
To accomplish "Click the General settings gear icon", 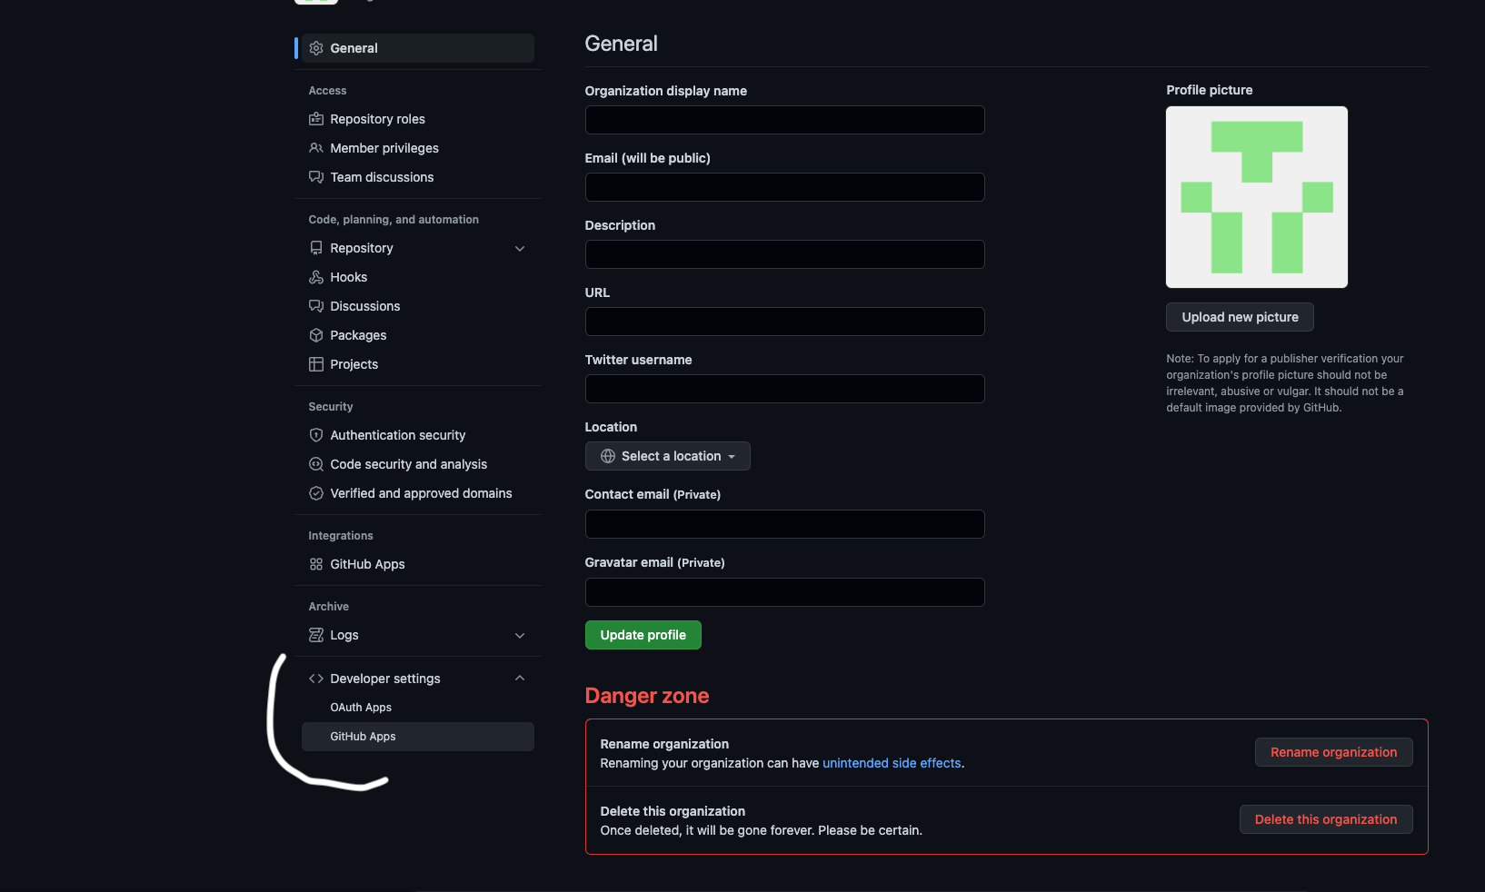I will 315,48.
